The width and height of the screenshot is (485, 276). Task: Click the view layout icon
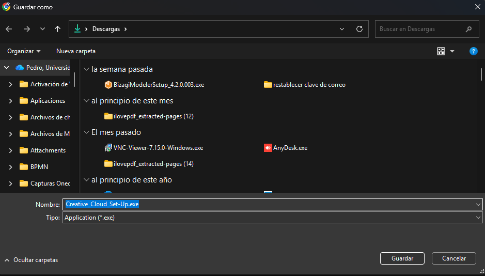click(441, 51)
